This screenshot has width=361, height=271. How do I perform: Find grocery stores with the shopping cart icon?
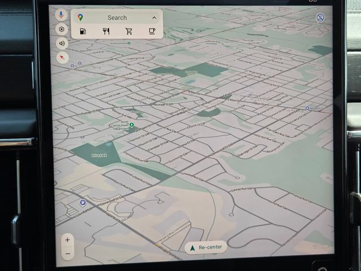(129, 31)
